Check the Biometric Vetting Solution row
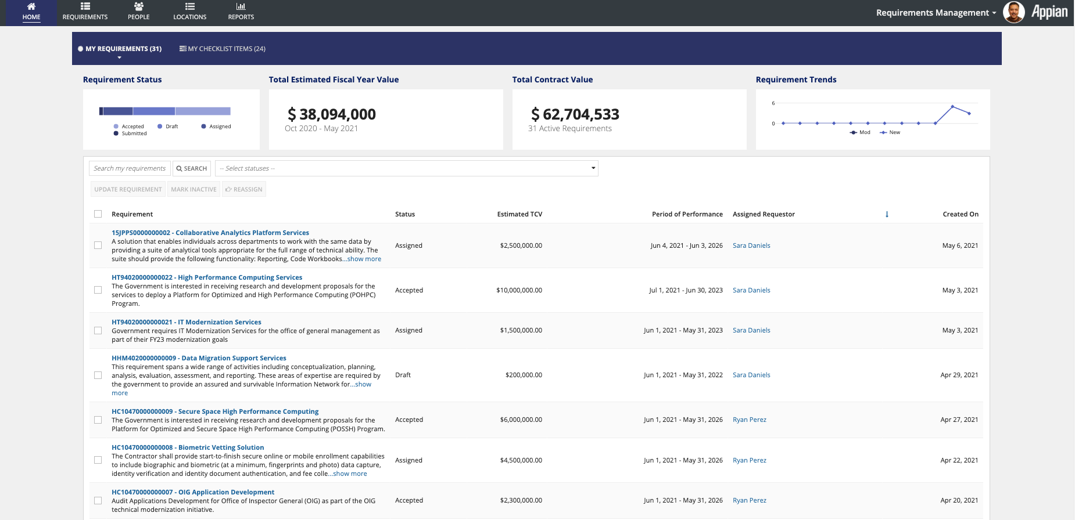The height and width of the screenshot is (520, 1075). click(98, 460)
